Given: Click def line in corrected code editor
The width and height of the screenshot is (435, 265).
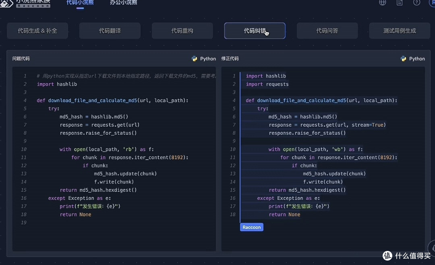Looking at the screenshot, I should 321,101.
